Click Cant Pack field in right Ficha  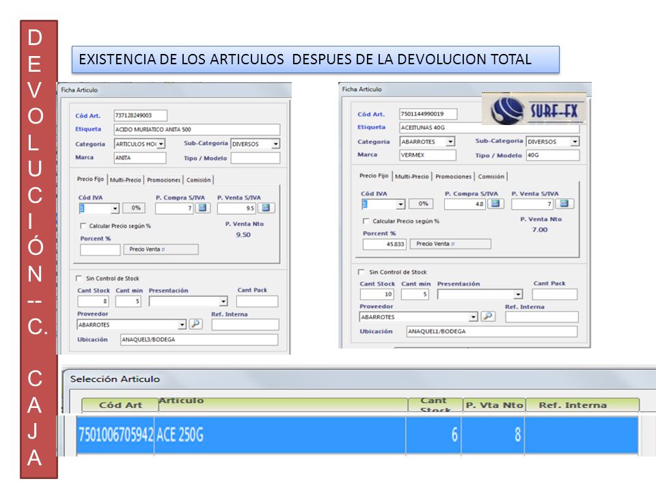click(555, 294)
